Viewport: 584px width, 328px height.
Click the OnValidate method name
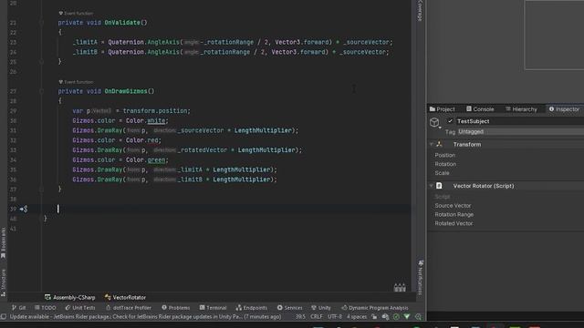(x=122, y=23)
